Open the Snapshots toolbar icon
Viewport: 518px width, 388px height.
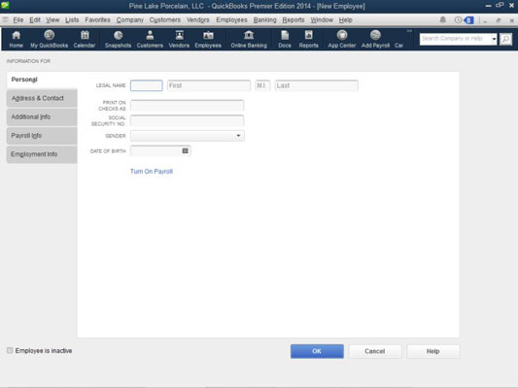[118, 39]
